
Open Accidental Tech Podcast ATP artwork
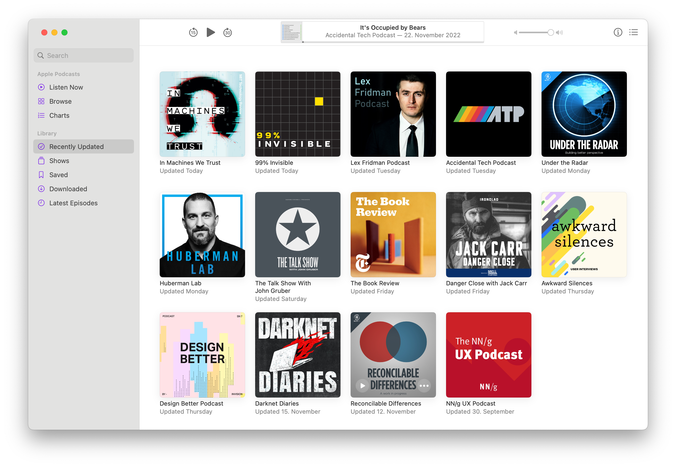(489, 114)
